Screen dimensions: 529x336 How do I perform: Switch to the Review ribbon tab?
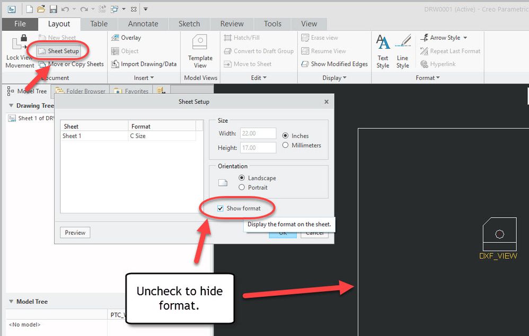click(x=232, y=24)
